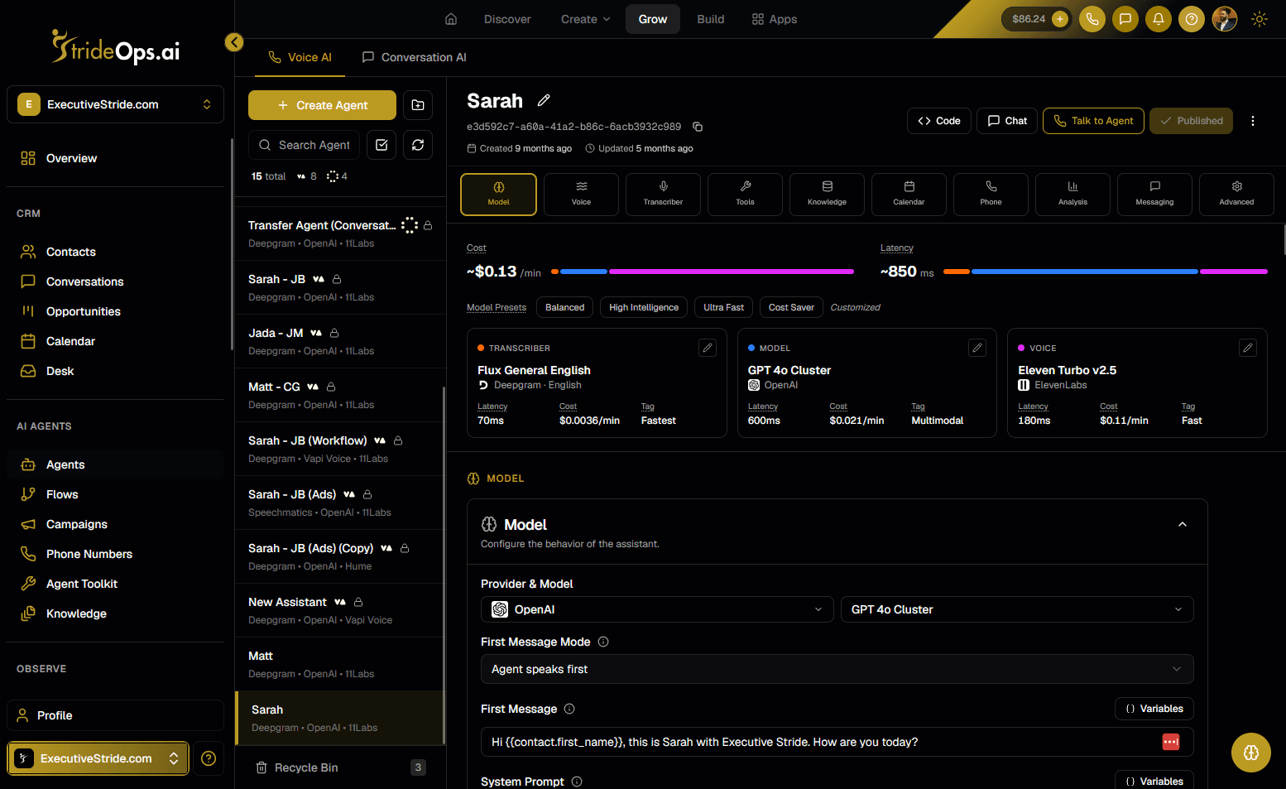Click the Create Agent button
The height and width of the screenshot is (789, 1286).
(x=322, y=105)
